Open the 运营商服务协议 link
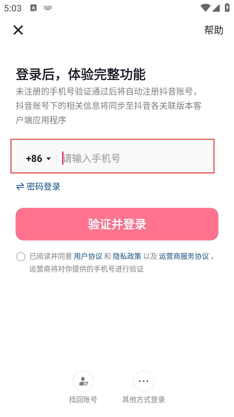The image size is (234, 417). [x=184, y=256]
